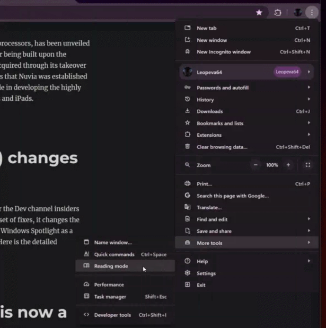Click the Find and edit icon

(x=187, y=219)
